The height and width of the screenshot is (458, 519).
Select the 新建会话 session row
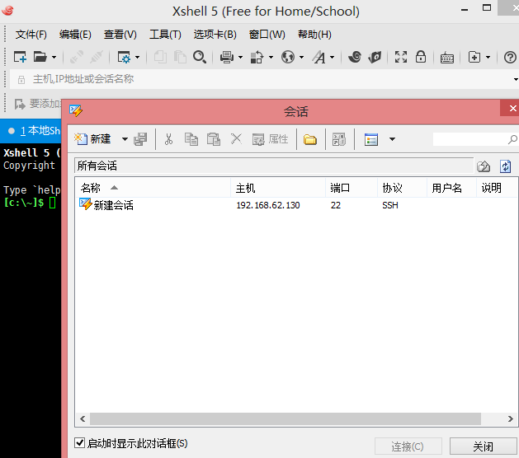[296, 205]
